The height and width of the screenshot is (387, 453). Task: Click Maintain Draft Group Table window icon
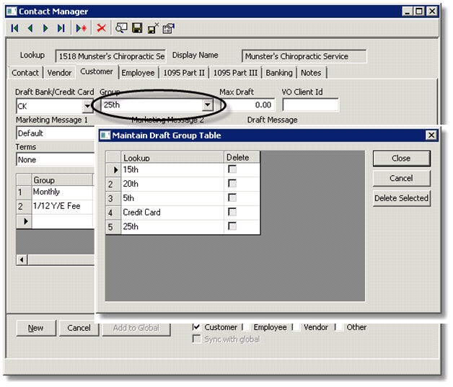pyautogui.click(x=105, y=135)
